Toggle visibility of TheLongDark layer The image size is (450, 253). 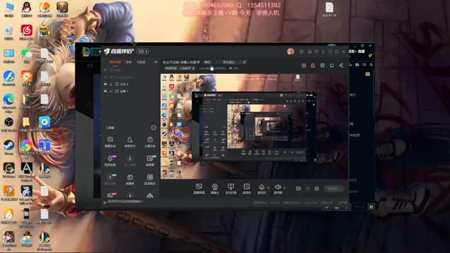(x=105, y=77)
